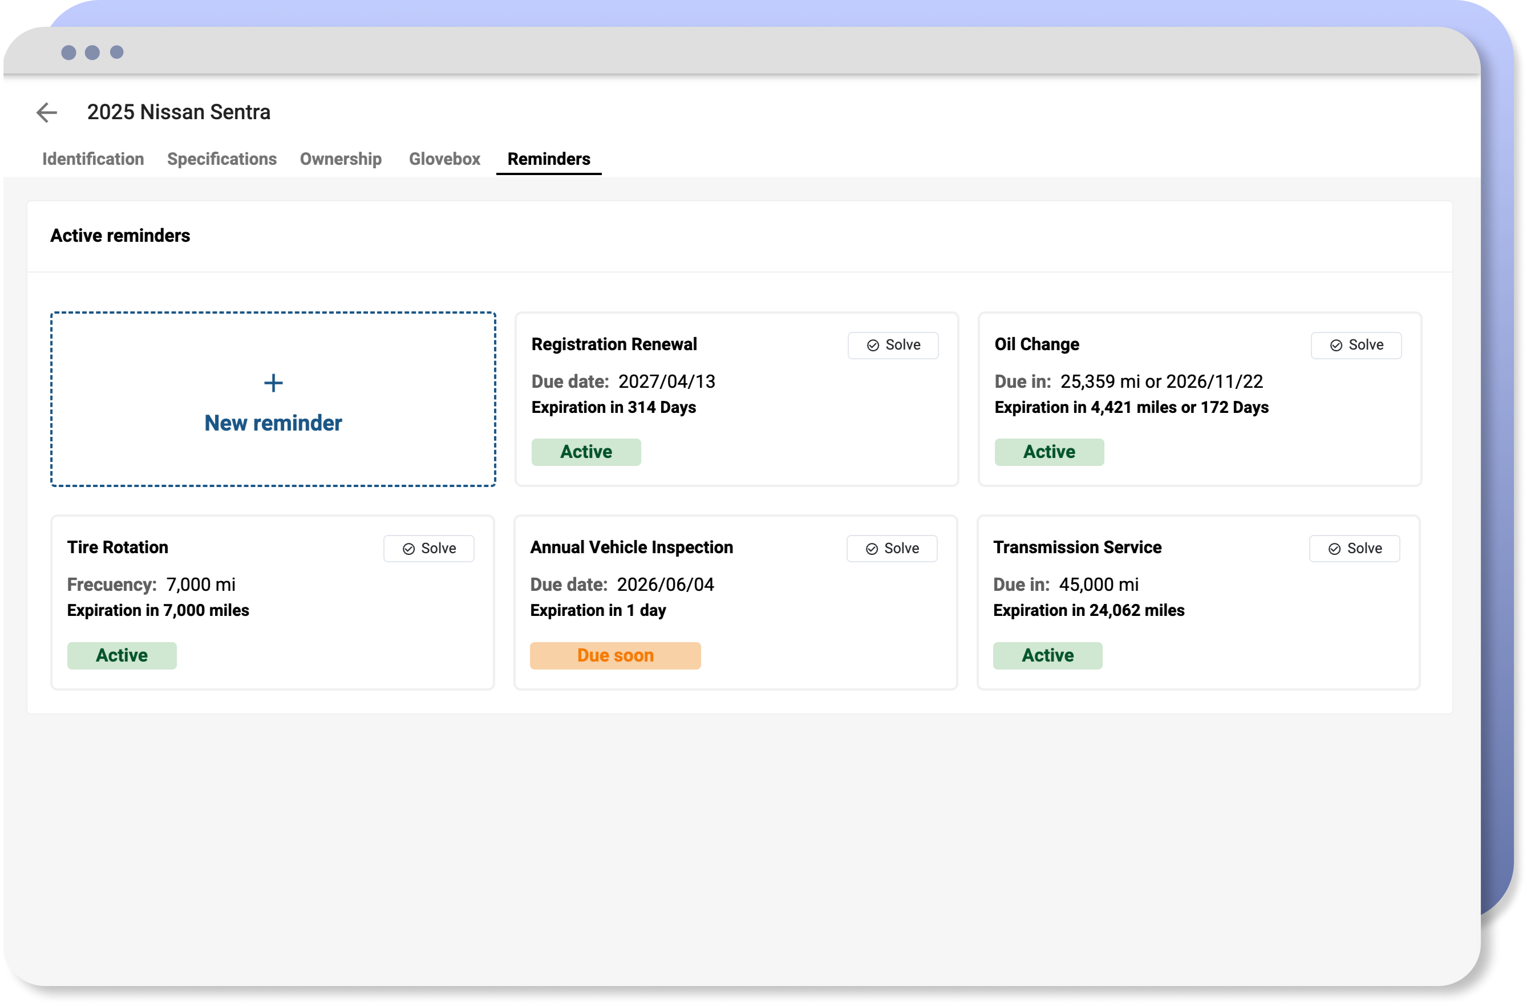
Task: Click 'Expiration in 4,421 miles or 172 Days'
Action: pyautogui.click(x=1131, y=407)
